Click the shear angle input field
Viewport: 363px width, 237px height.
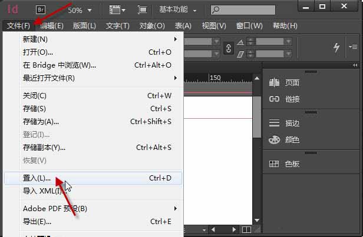[x=270, y=54]
